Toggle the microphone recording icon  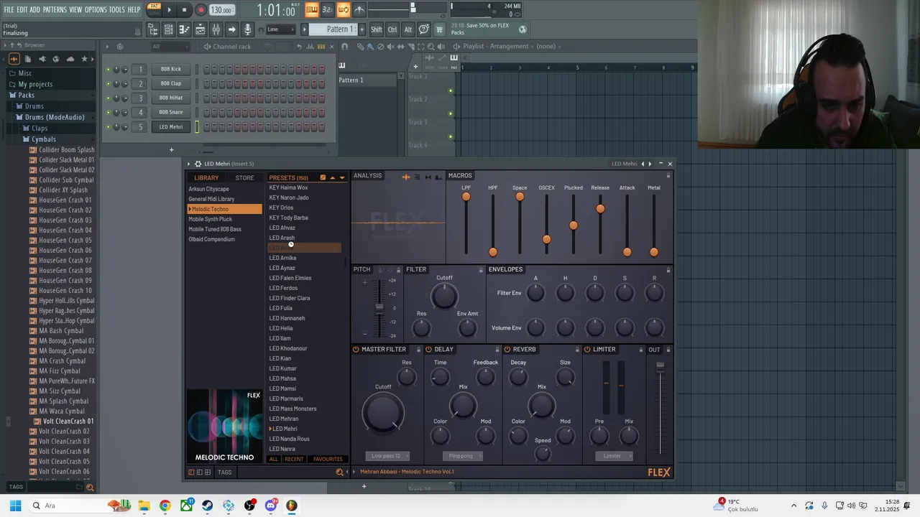247,29
